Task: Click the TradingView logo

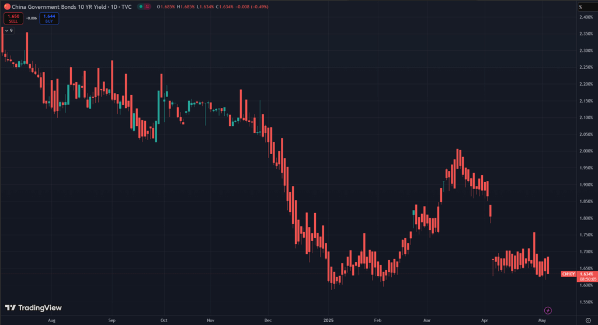Action: 33,308
